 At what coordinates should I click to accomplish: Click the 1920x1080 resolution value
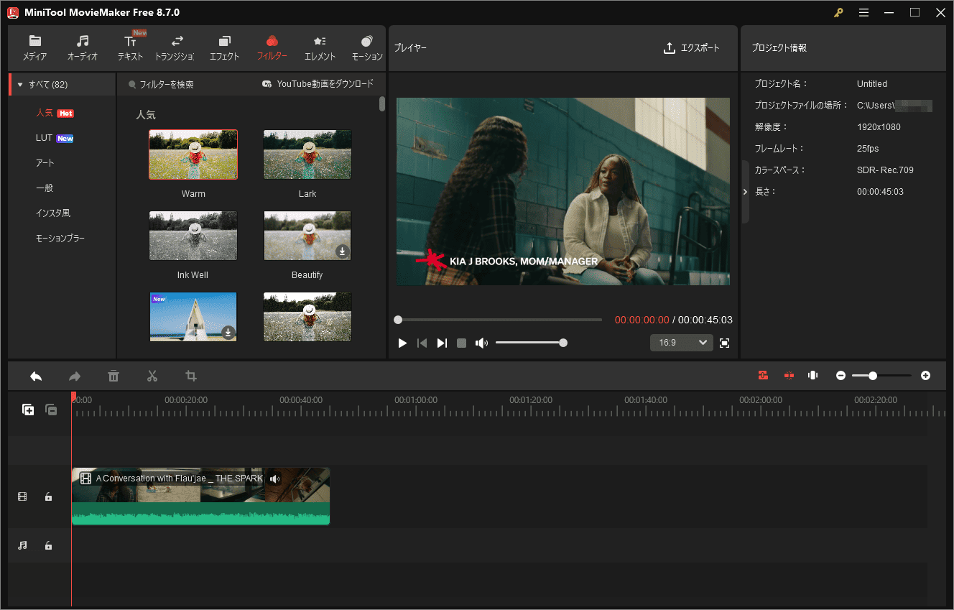pyautogui.click(x=879, y=127)
